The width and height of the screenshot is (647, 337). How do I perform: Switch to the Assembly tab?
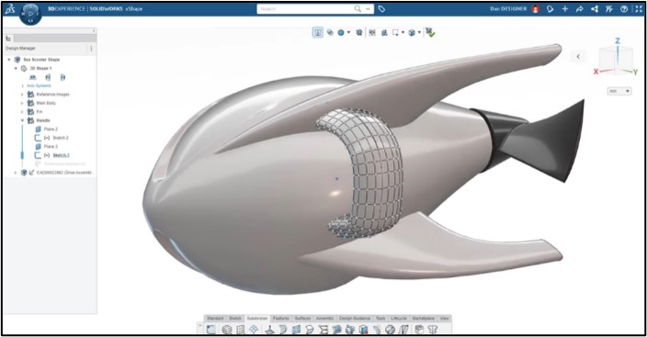point(324,319)
